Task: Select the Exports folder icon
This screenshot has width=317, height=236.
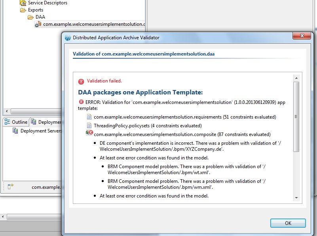Action: pyautogui.click(x=23, y=10)
